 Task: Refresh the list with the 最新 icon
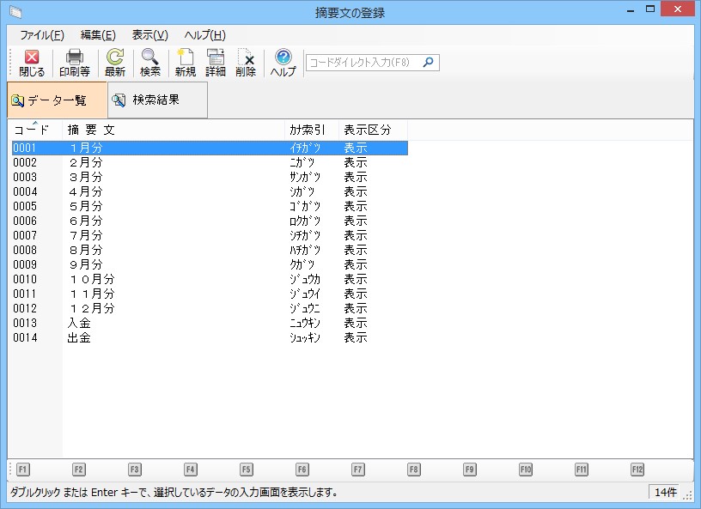pyautogui.click(x=114, y=63)
